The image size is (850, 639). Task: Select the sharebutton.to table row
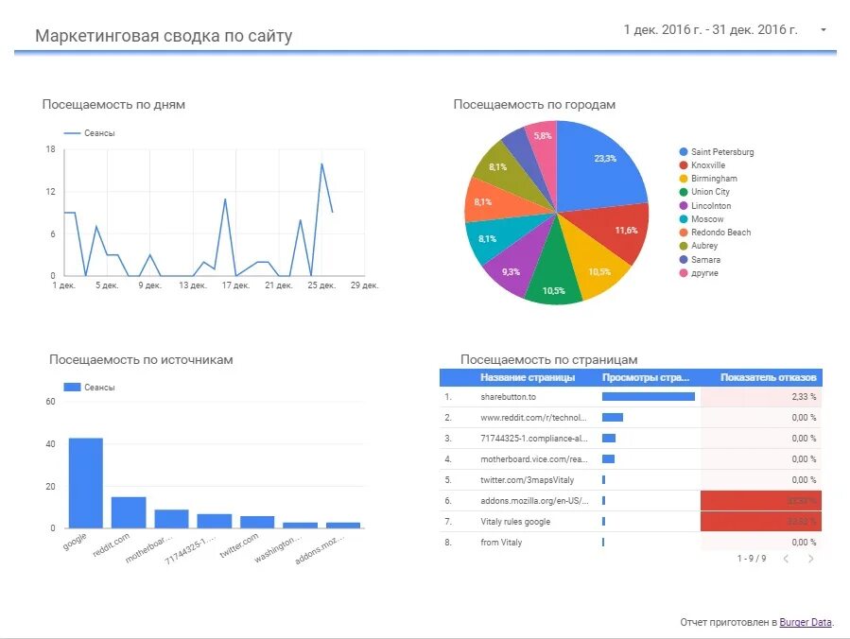click(x=631, y=397)
